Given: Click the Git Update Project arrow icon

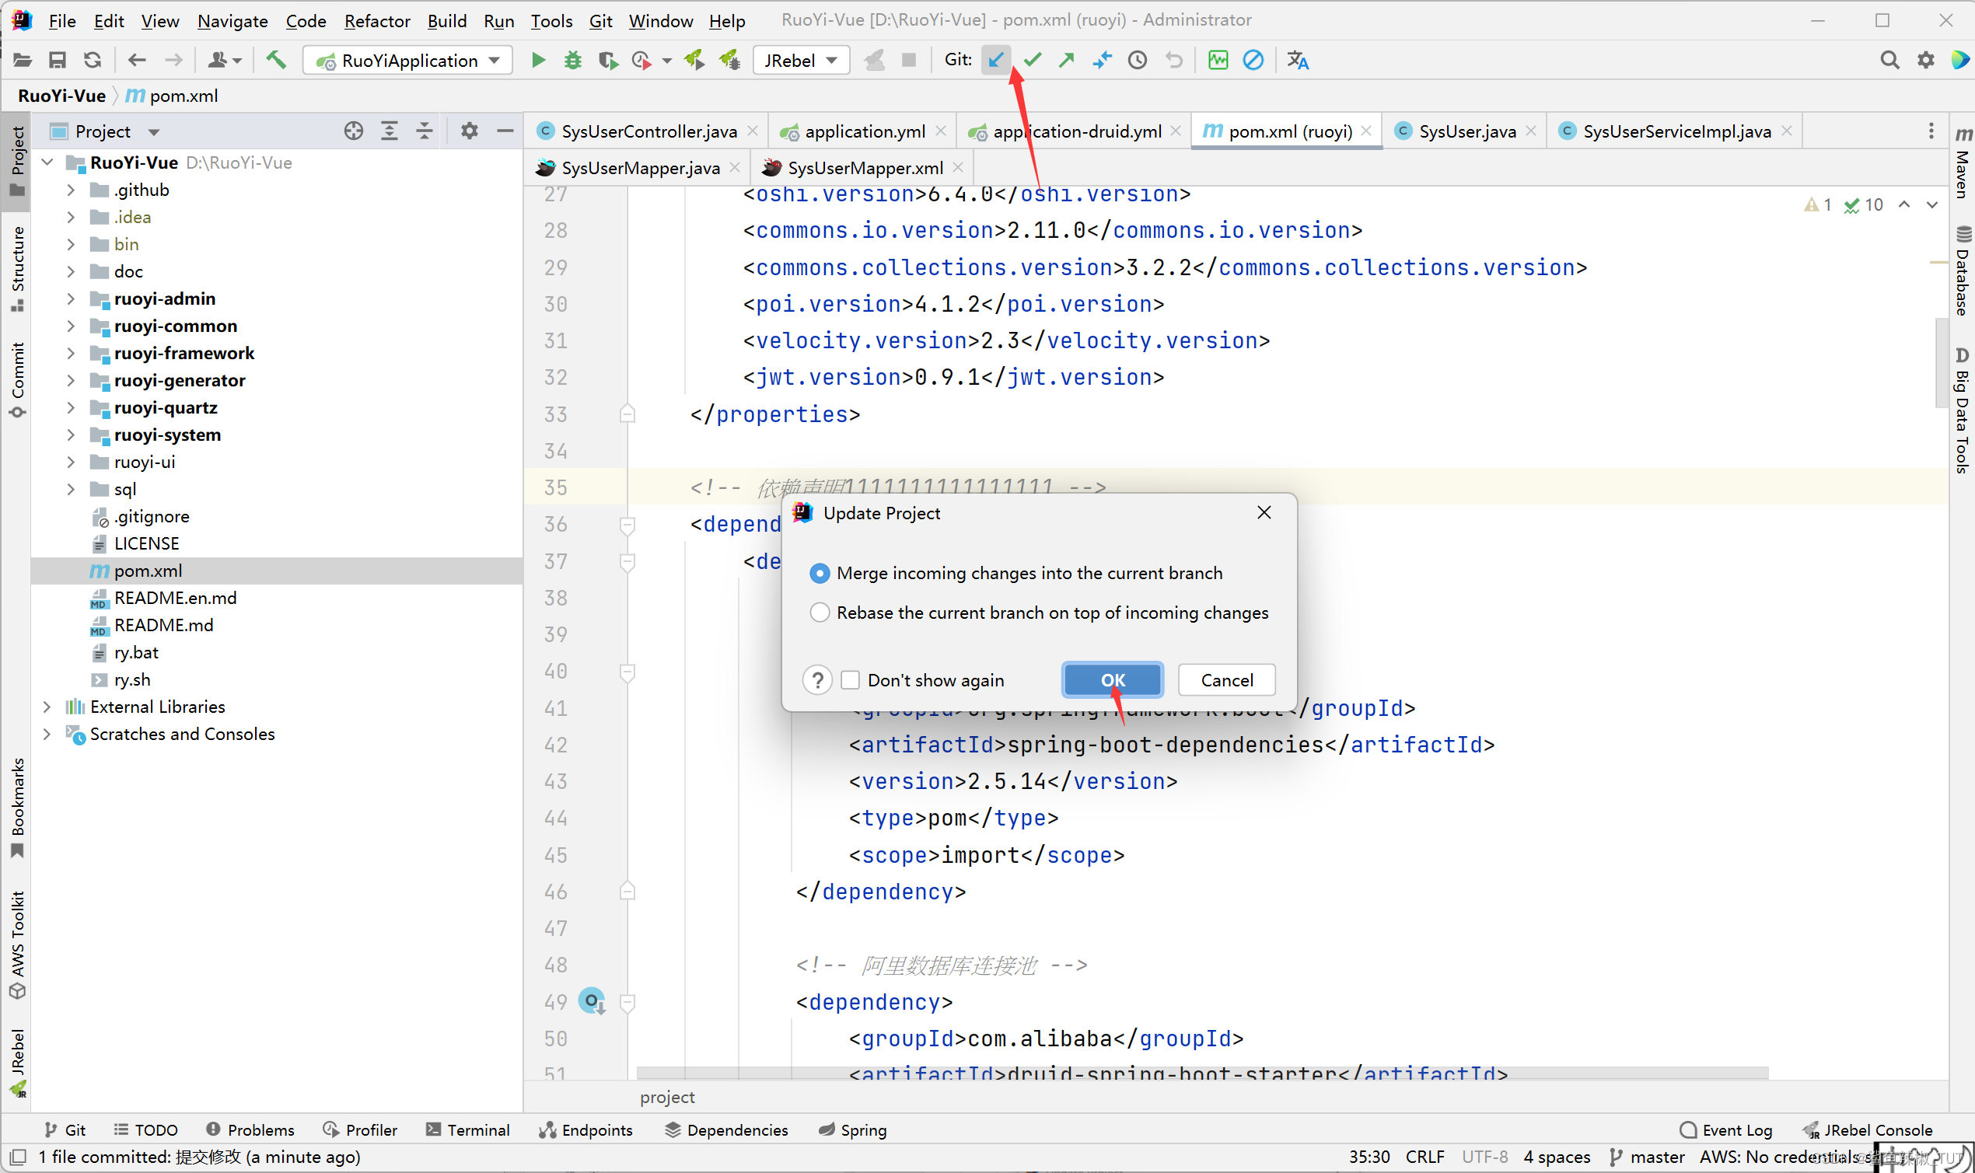Looking at the screenshot, I should pos(996,60).
